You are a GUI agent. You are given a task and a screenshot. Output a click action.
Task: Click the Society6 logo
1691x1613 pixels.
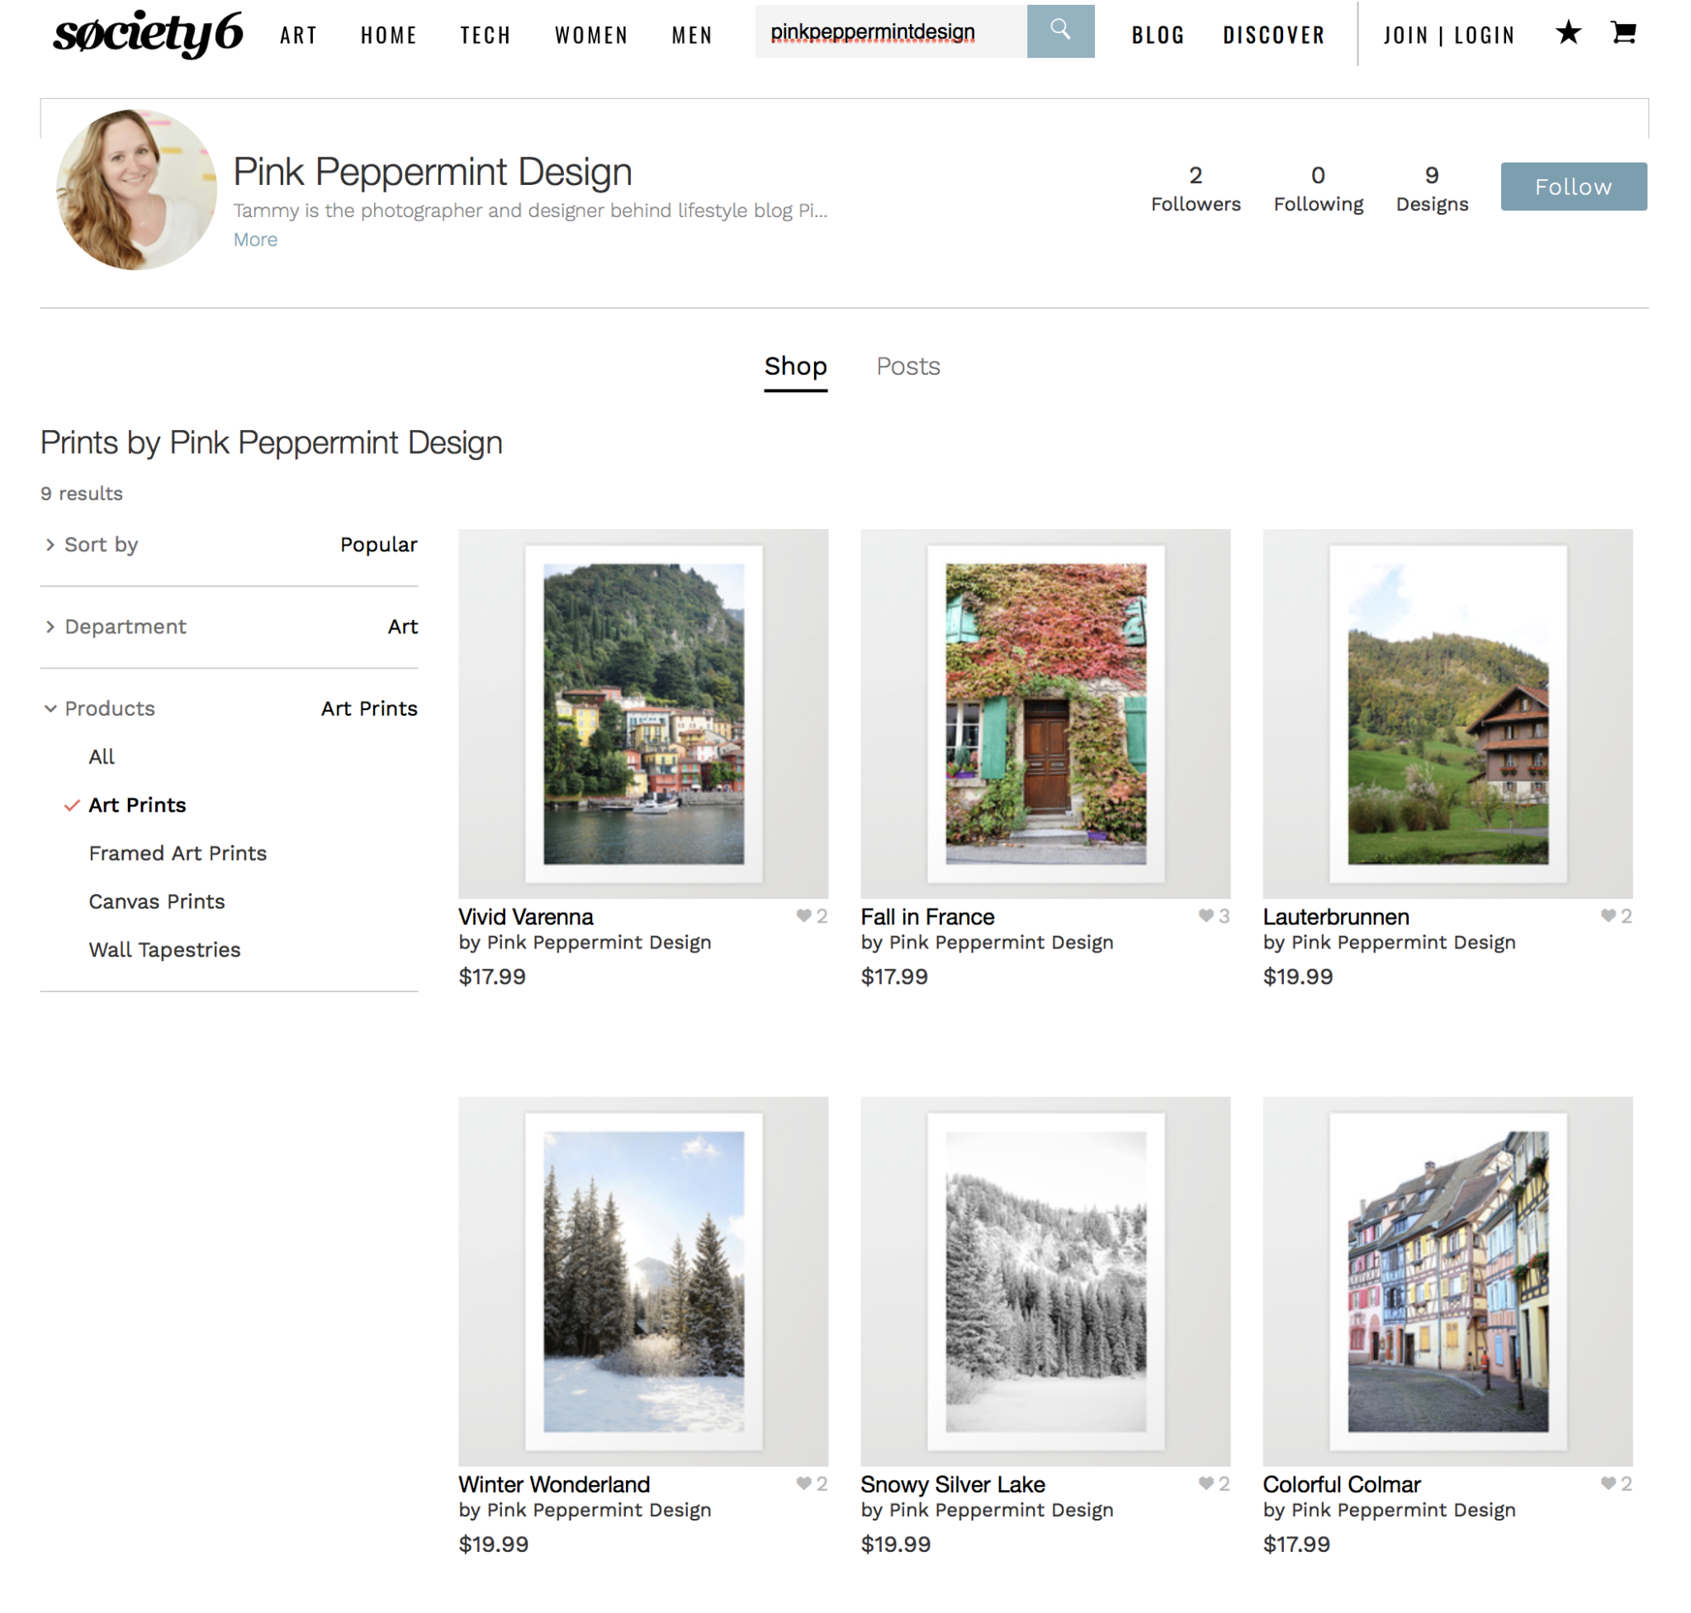click(148, 34)
